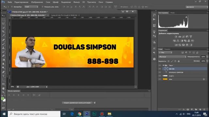Select the Clone Stamp tool

(3, 48)
